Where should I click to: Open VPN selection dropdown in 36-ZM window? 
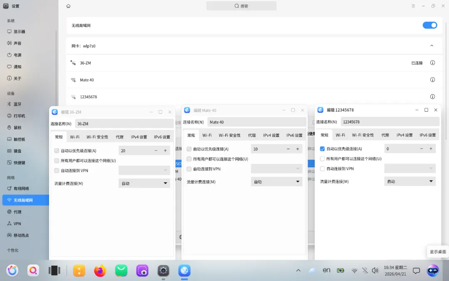tap(144, 170)
